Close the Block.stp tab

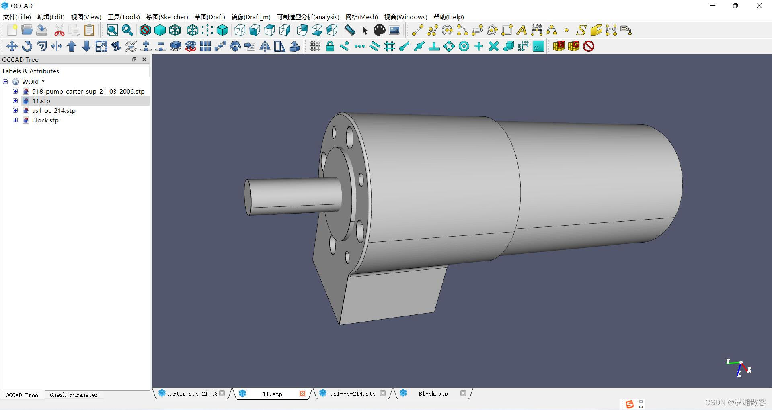[x=463, y=394]
